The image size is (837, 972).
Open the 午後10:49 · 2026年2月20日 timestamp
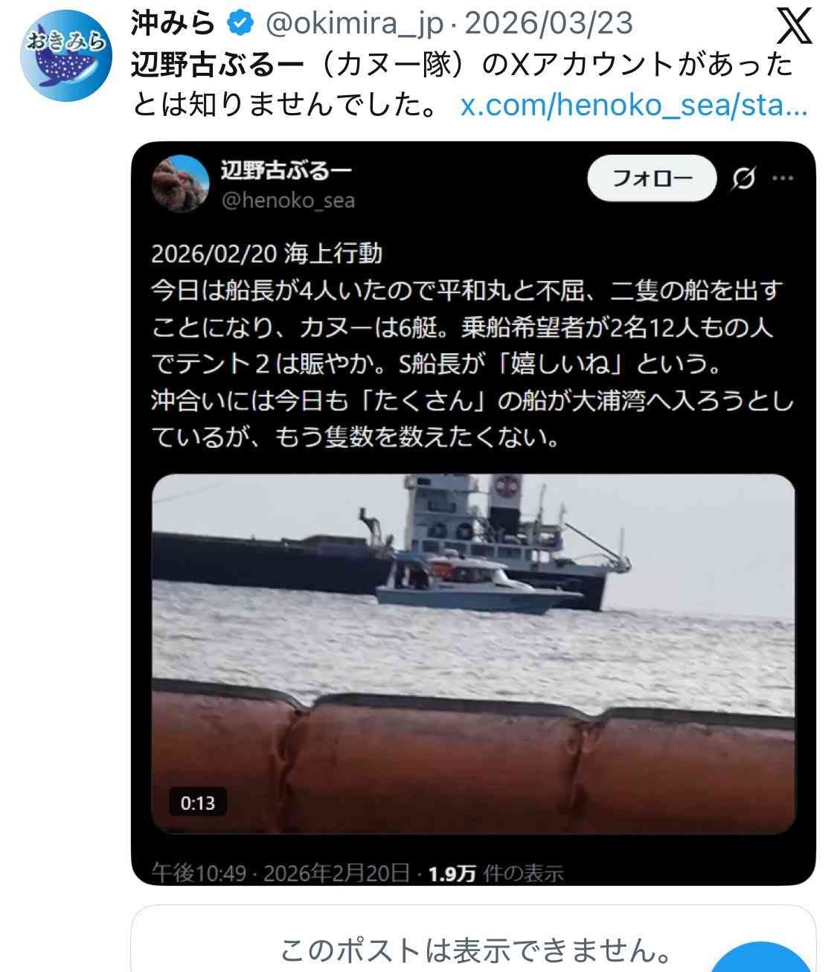280,872
